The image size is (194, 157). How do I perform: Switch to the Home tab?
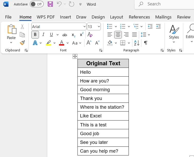[x=25, y=17]
